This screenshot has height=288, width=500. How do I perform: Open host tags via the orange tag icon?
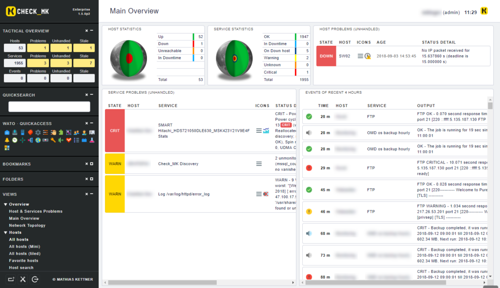coord(30,132)
